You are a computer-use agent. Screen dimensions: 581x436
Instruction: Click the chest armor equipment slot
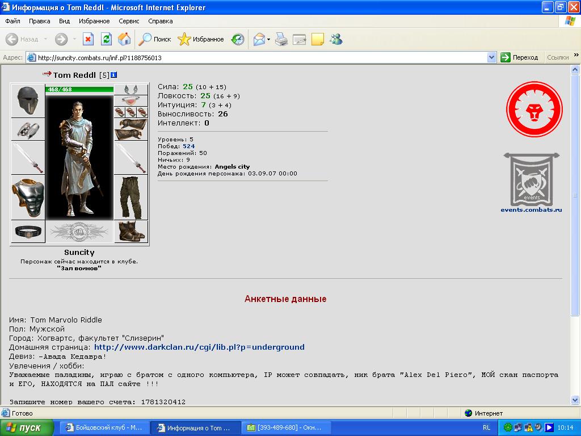click(28, 198)
